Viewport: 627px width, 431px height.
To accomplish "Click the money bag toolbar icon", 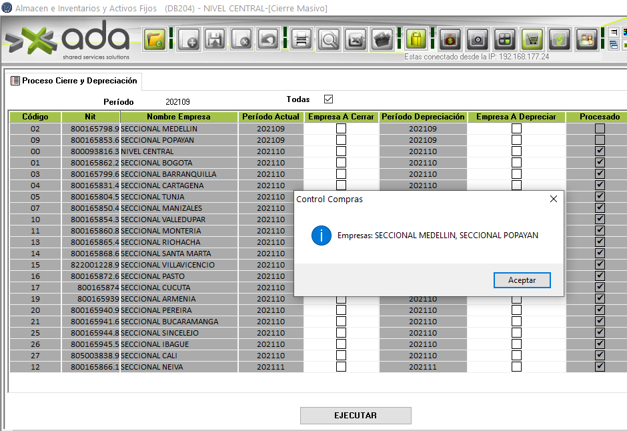I will pyautogui.click(x=450, y=39).
